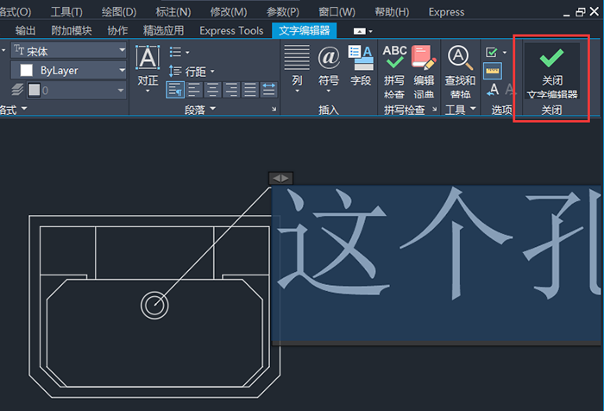This screenshot has height=411, width=604.
Task: Open find and replace (查找和替换)
Action: tap(460, 58)
